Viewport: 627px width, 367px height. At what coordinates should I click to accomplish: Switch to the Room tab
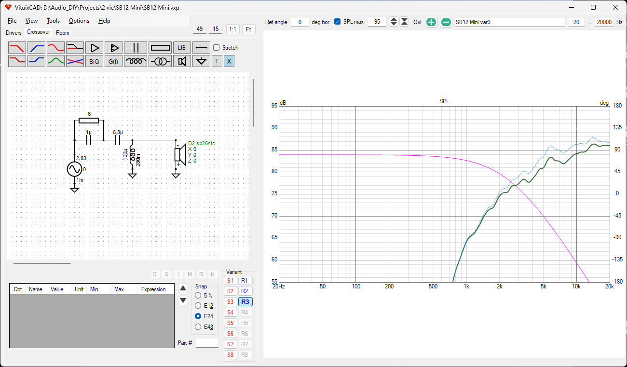point(63,33)
